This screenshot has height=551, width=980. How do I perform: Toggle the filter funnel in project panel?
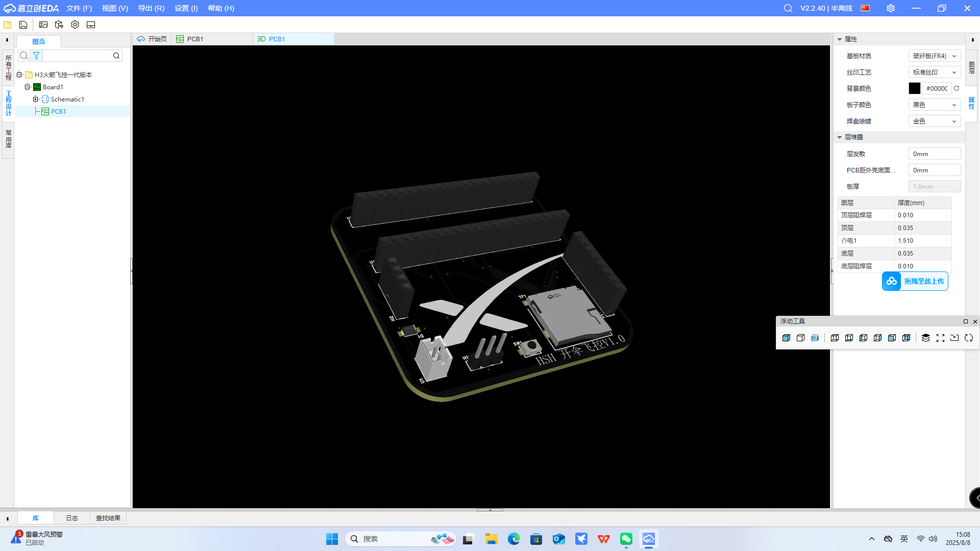pos(36,56)
